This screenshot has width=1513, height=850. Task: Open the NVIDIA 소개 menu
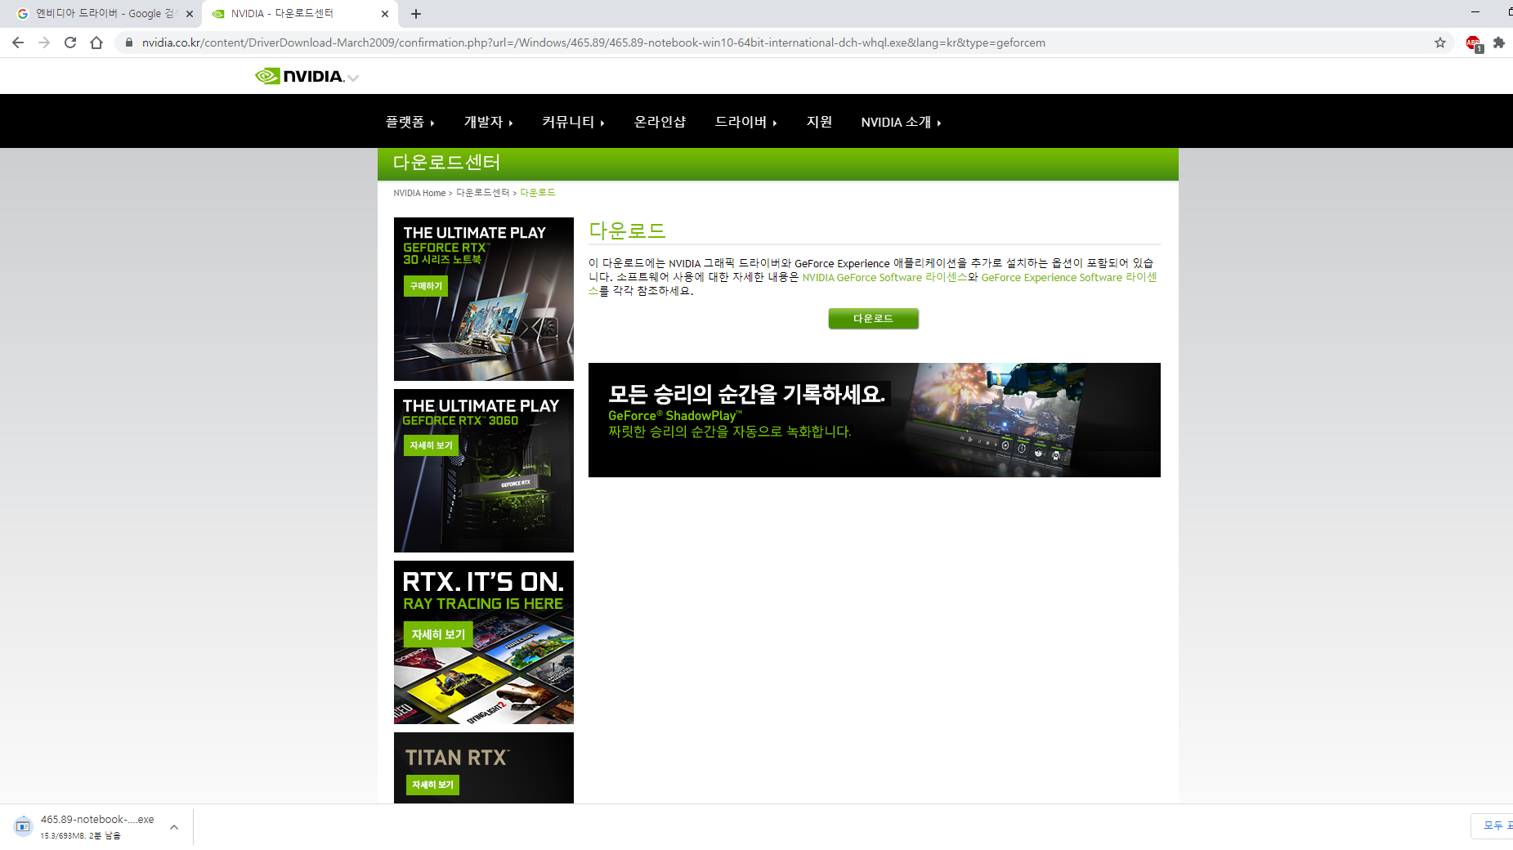coord(902,122)
